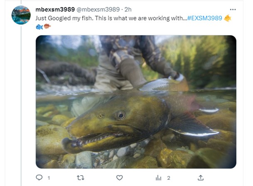The height and width of the screenshot is (186, 253).
Task: Click the vertical thread line left of the tweet
Action: tap(21, 104)
